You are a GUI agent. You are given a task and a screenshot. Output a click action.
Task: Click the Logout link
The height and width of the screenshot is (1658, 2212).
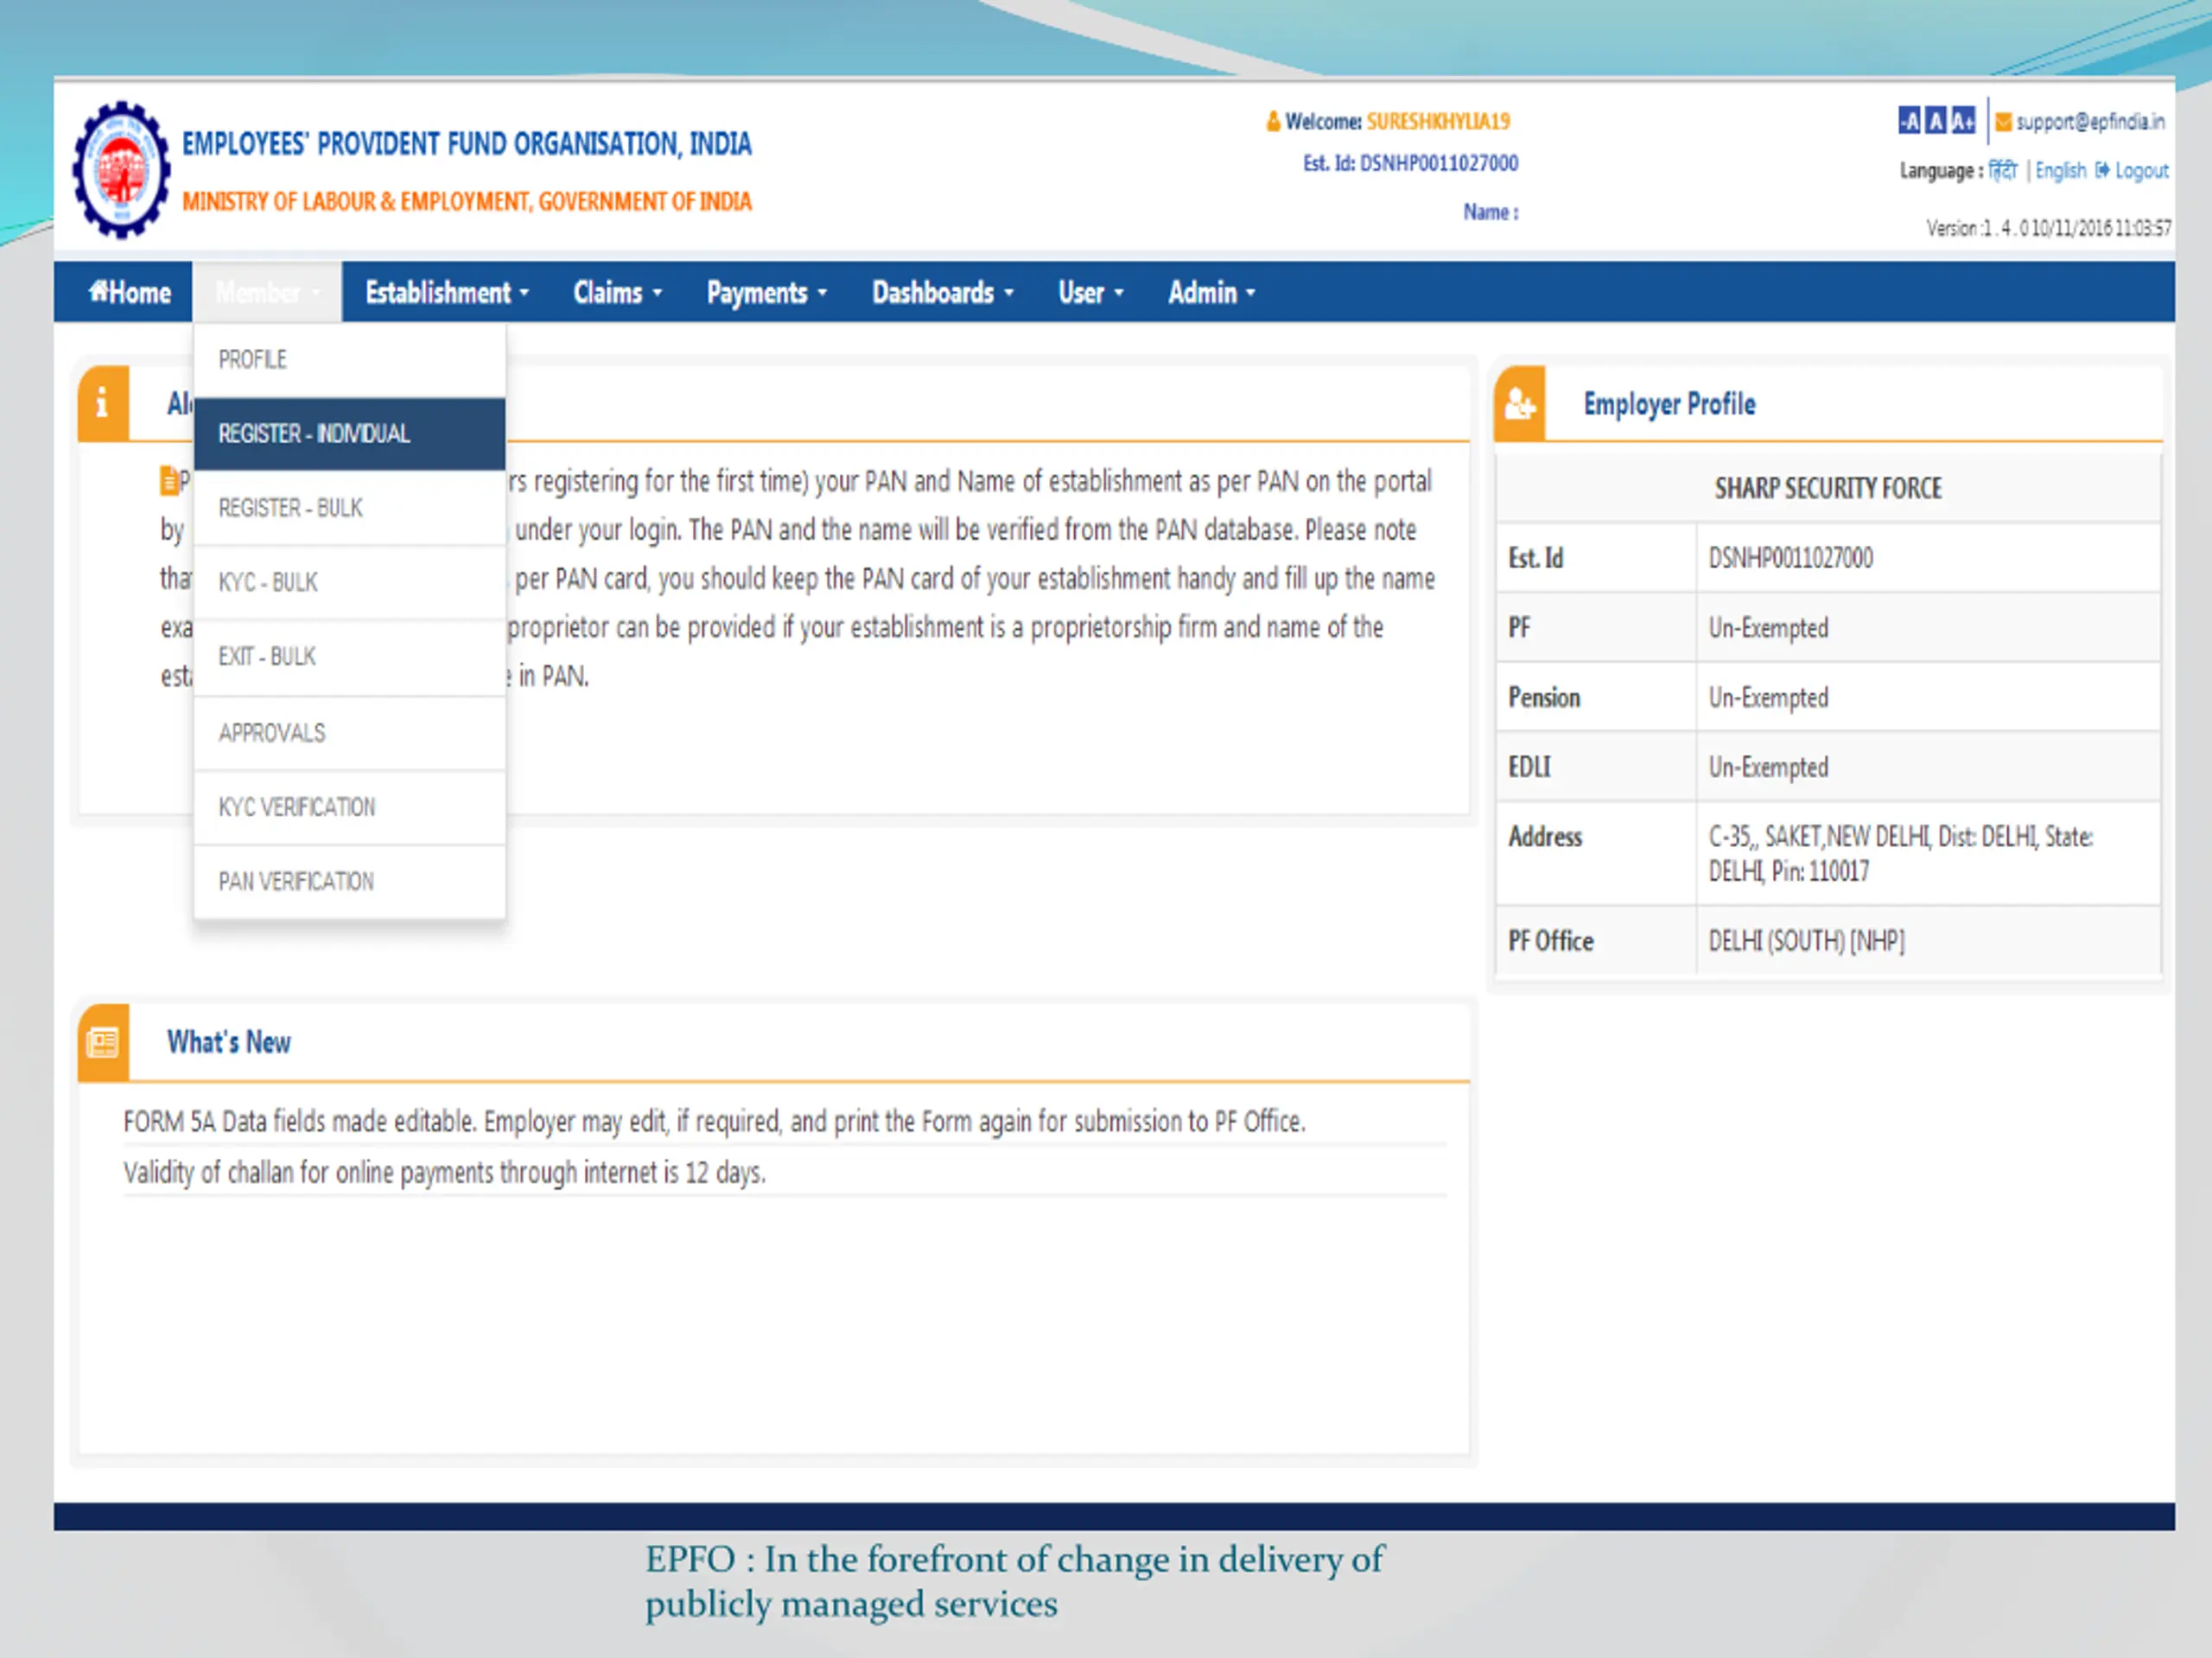2141,171
